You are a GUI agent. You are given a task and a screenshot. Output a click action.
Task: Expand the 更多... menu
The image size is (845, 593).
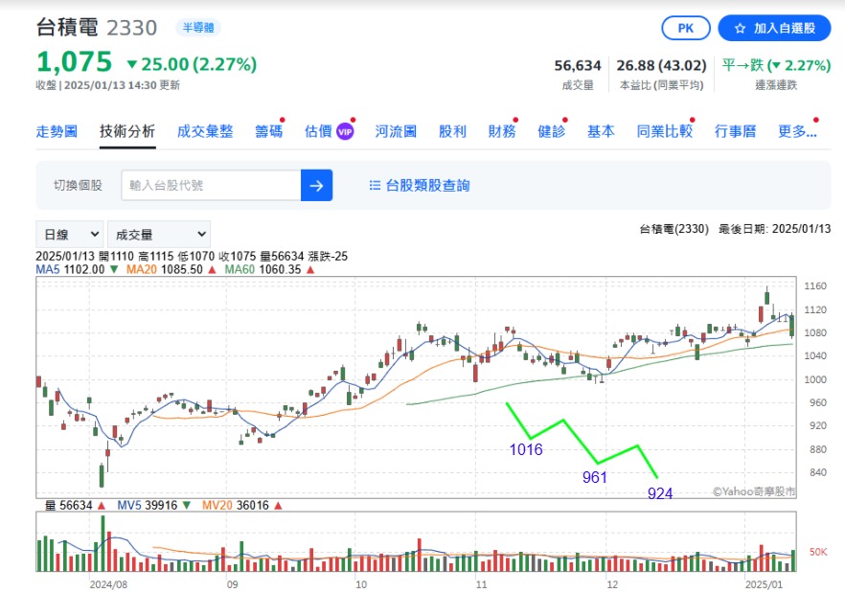(797, 131)
